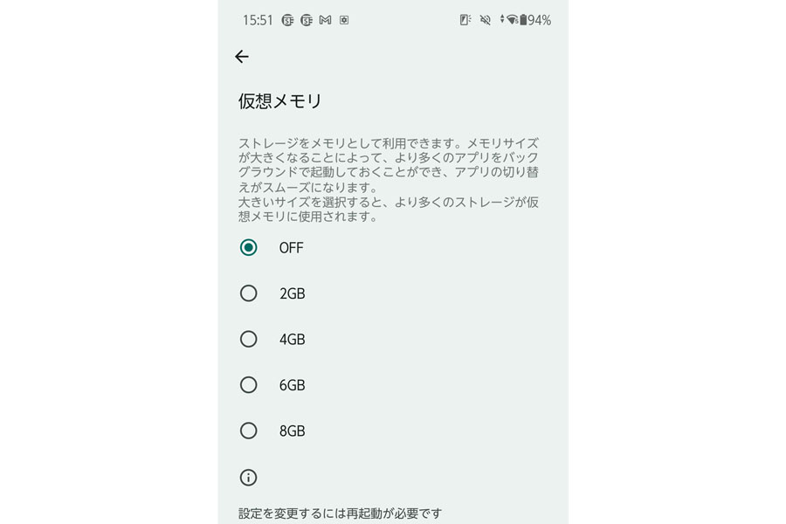Tap the Gmail notification icon
Image resolution: width=786 pixels, height=524 pixels.
[x=326, y=20]
